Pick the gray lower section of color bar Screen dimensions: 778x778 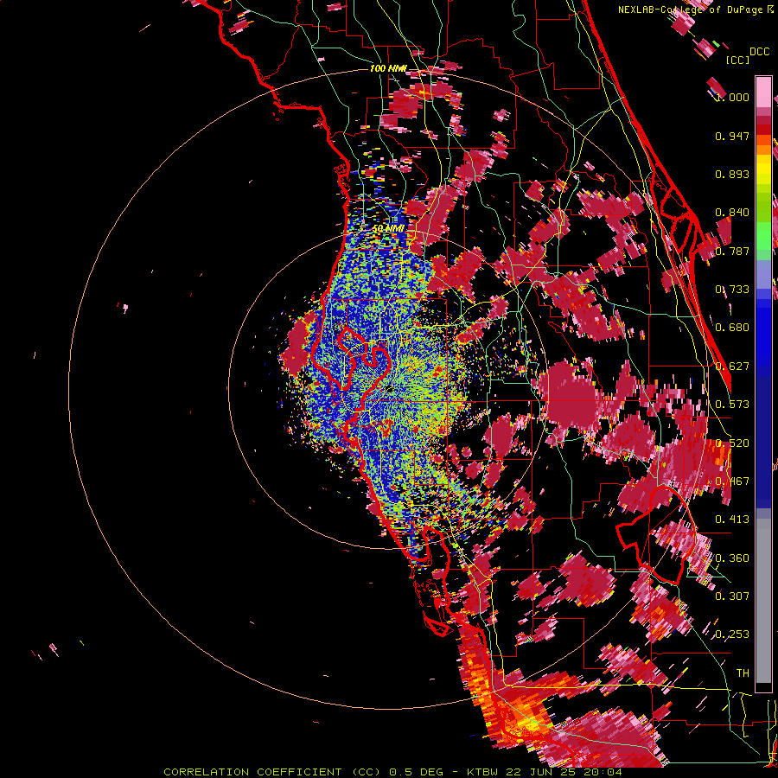763,601
